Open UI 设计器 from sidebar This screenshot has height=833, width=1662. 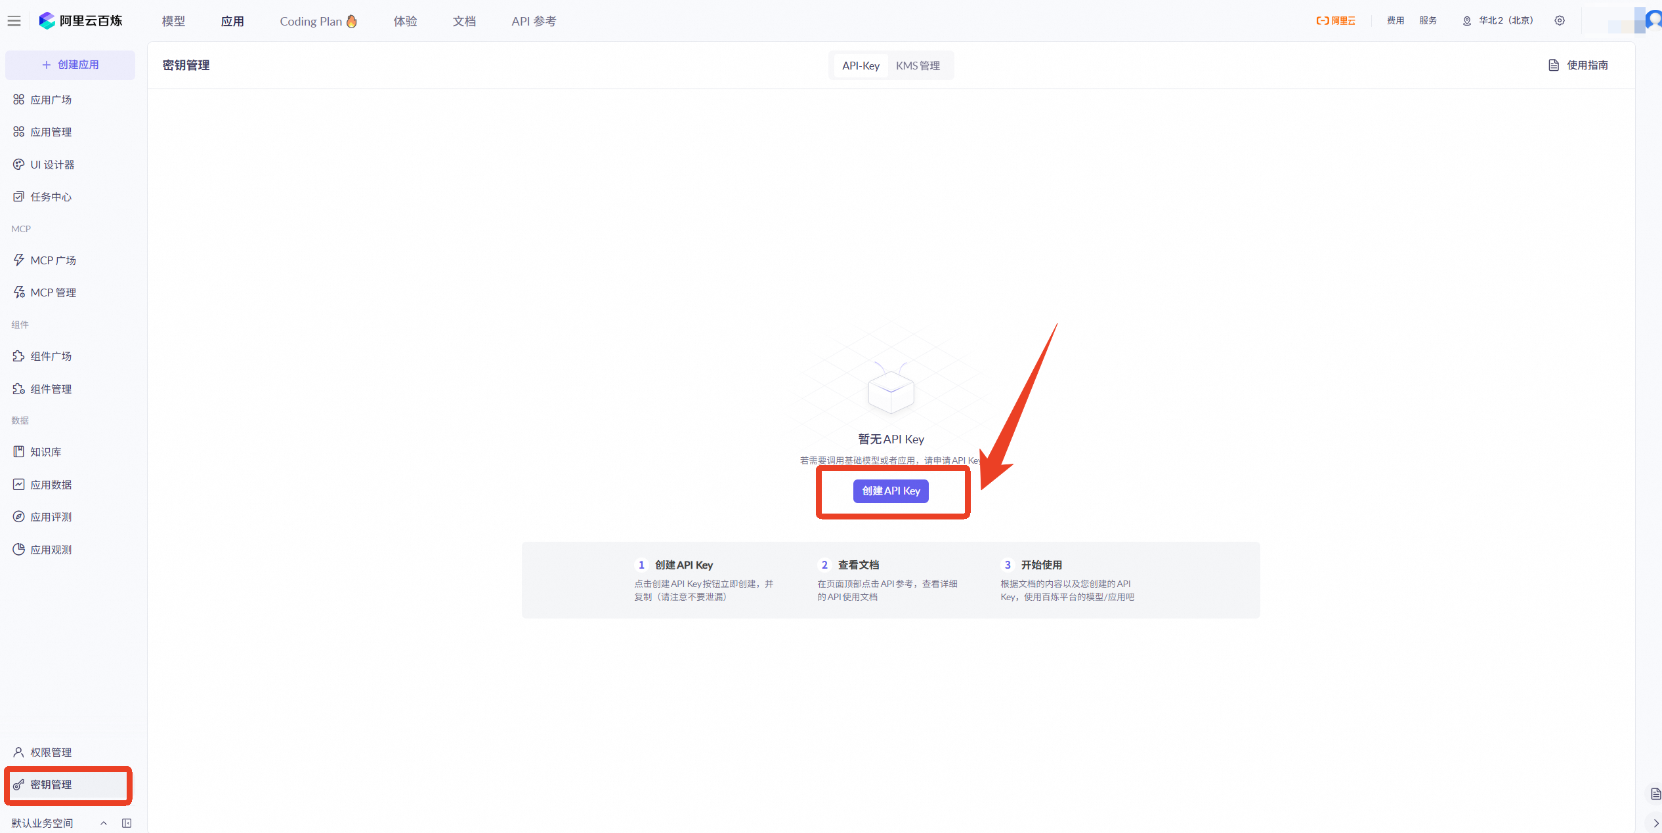(x=52, y=165)
